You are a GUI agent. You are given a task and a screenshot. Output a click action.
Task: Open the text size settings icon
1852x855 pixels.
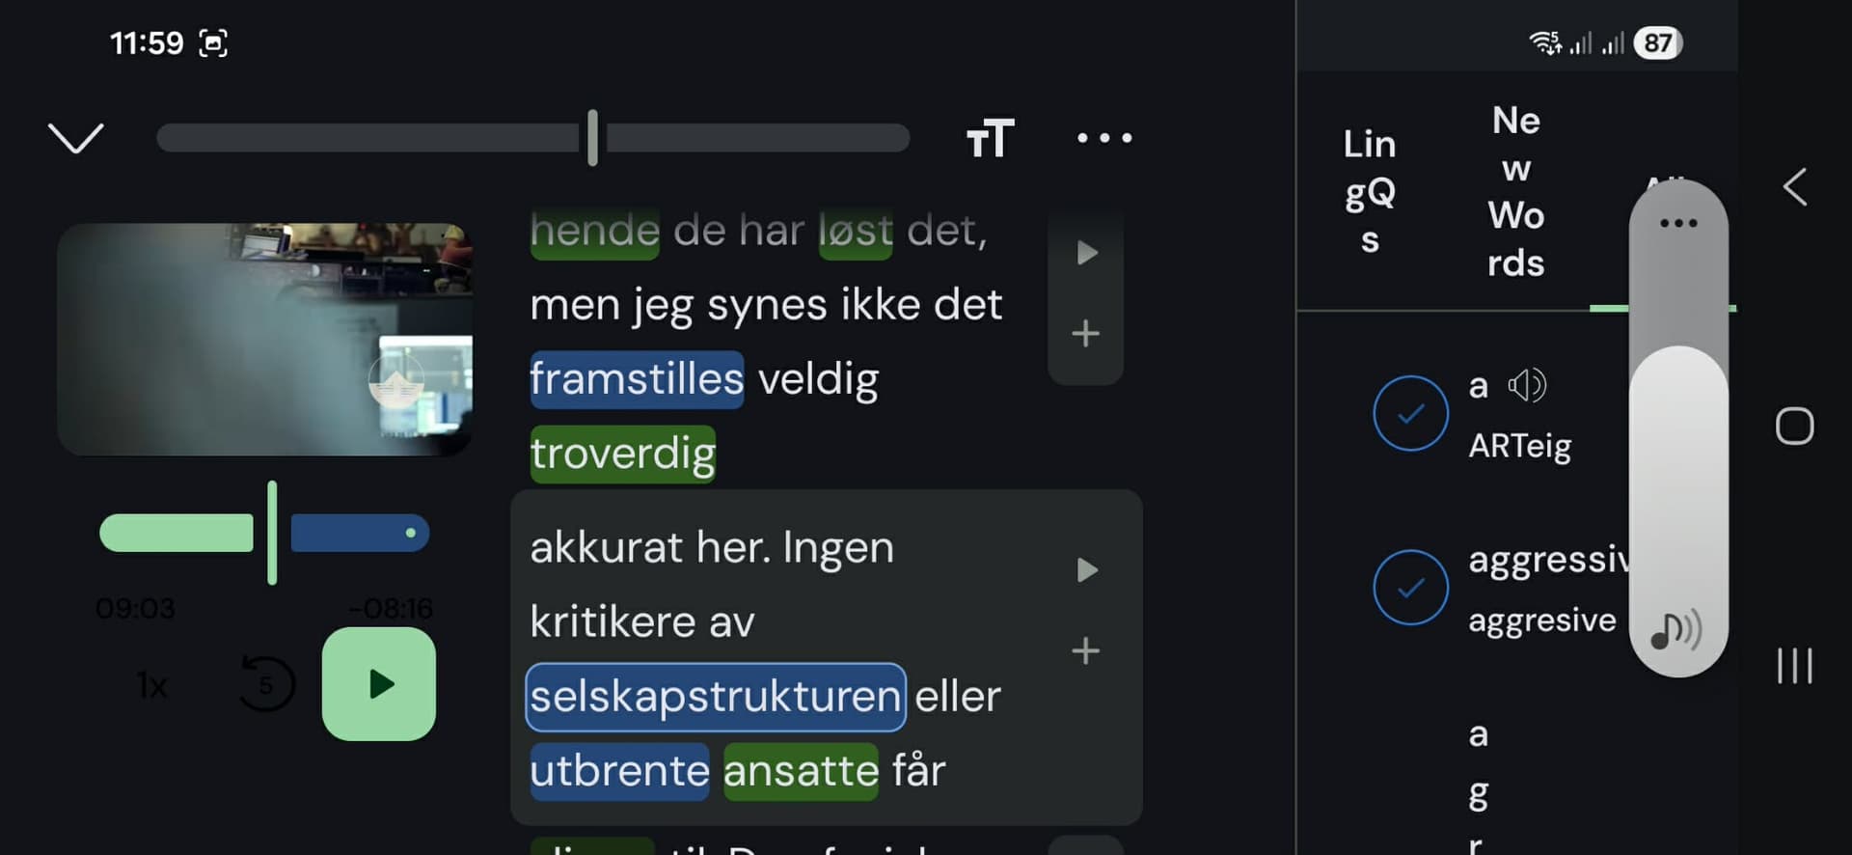click(990, 139)
